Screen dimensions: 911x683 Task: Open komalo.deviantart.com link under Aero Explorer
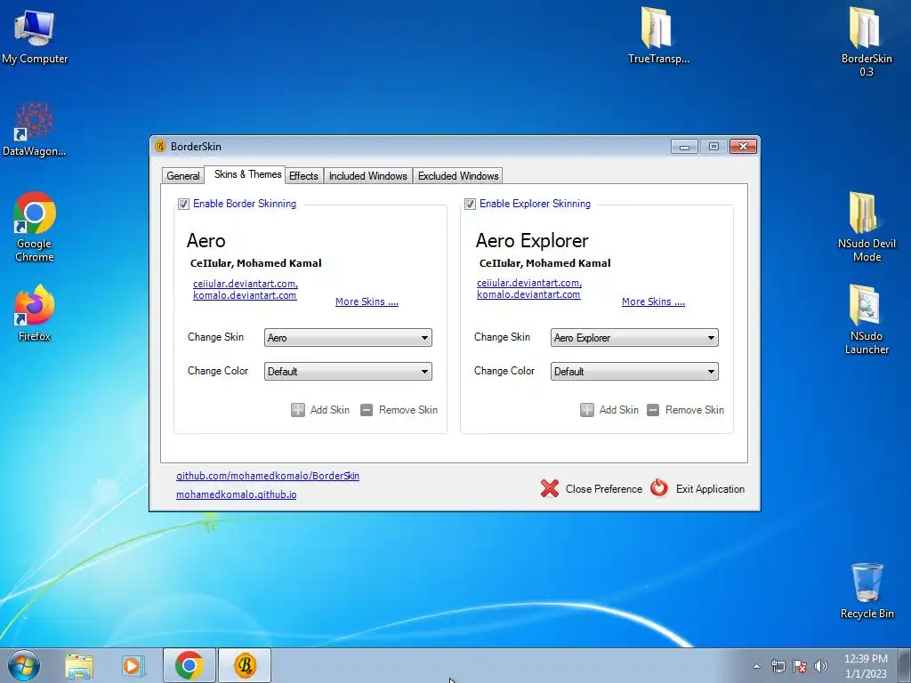pos(528,294)
